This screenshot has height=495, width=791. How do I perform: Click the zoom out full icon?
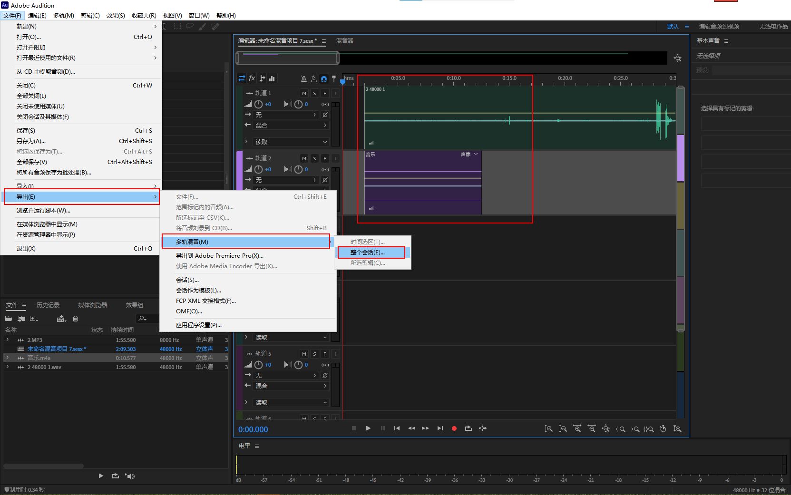point(606,429)
